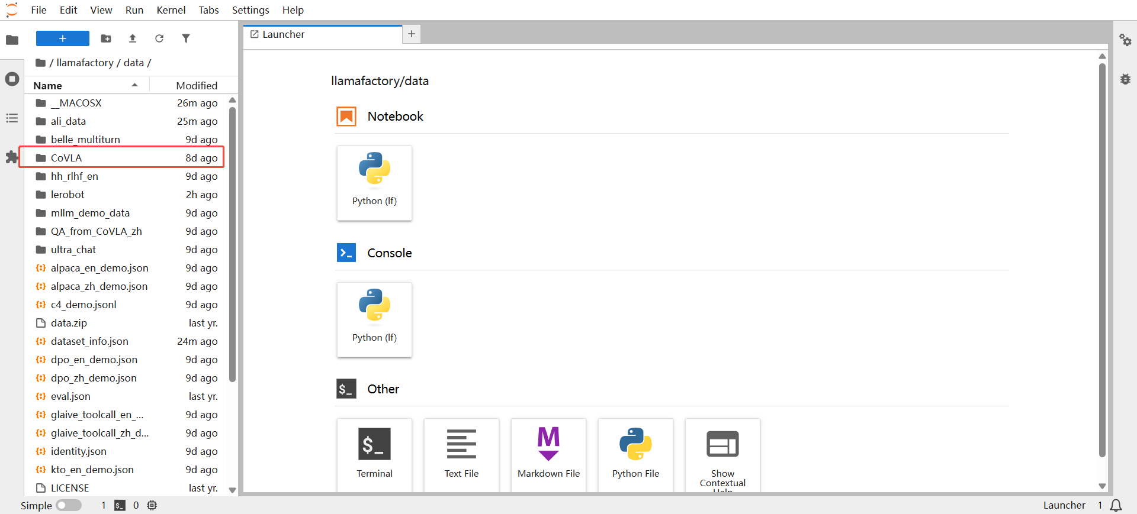Click the Upload Files icon
Image resolution: width=1137 pixels, height=514 pixels.
pos(133,38)
